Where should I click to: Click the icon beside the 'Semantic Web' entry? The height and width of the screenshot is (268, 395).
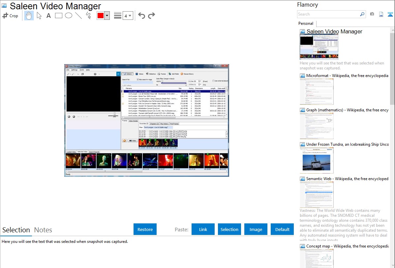point(302,178)
